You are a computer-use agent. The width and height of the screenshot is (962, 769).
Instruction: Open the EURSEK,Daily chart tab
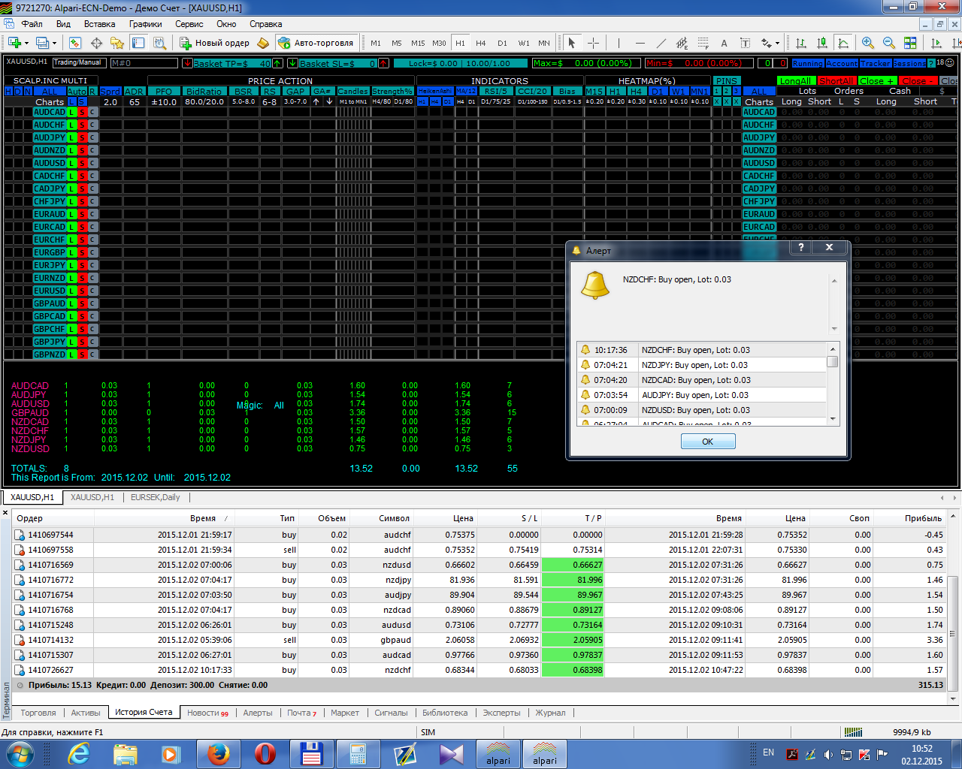click(x=156, y=497)
